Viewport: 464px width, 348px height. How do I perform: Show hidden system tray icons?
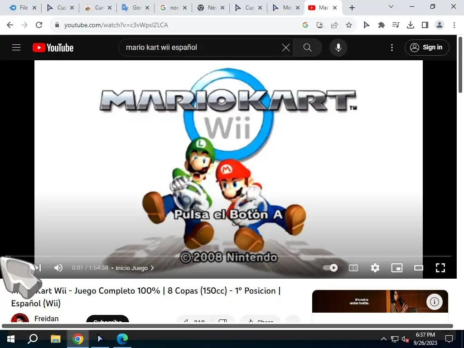point(383,339)
